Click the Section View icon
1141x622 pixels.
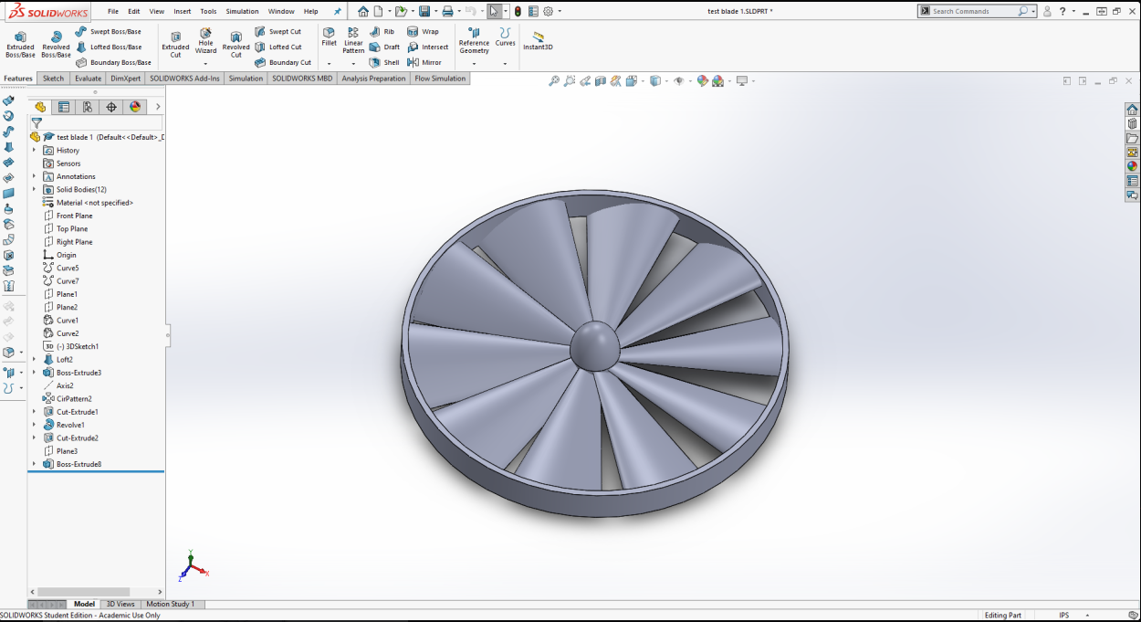[x=601, y=81]
